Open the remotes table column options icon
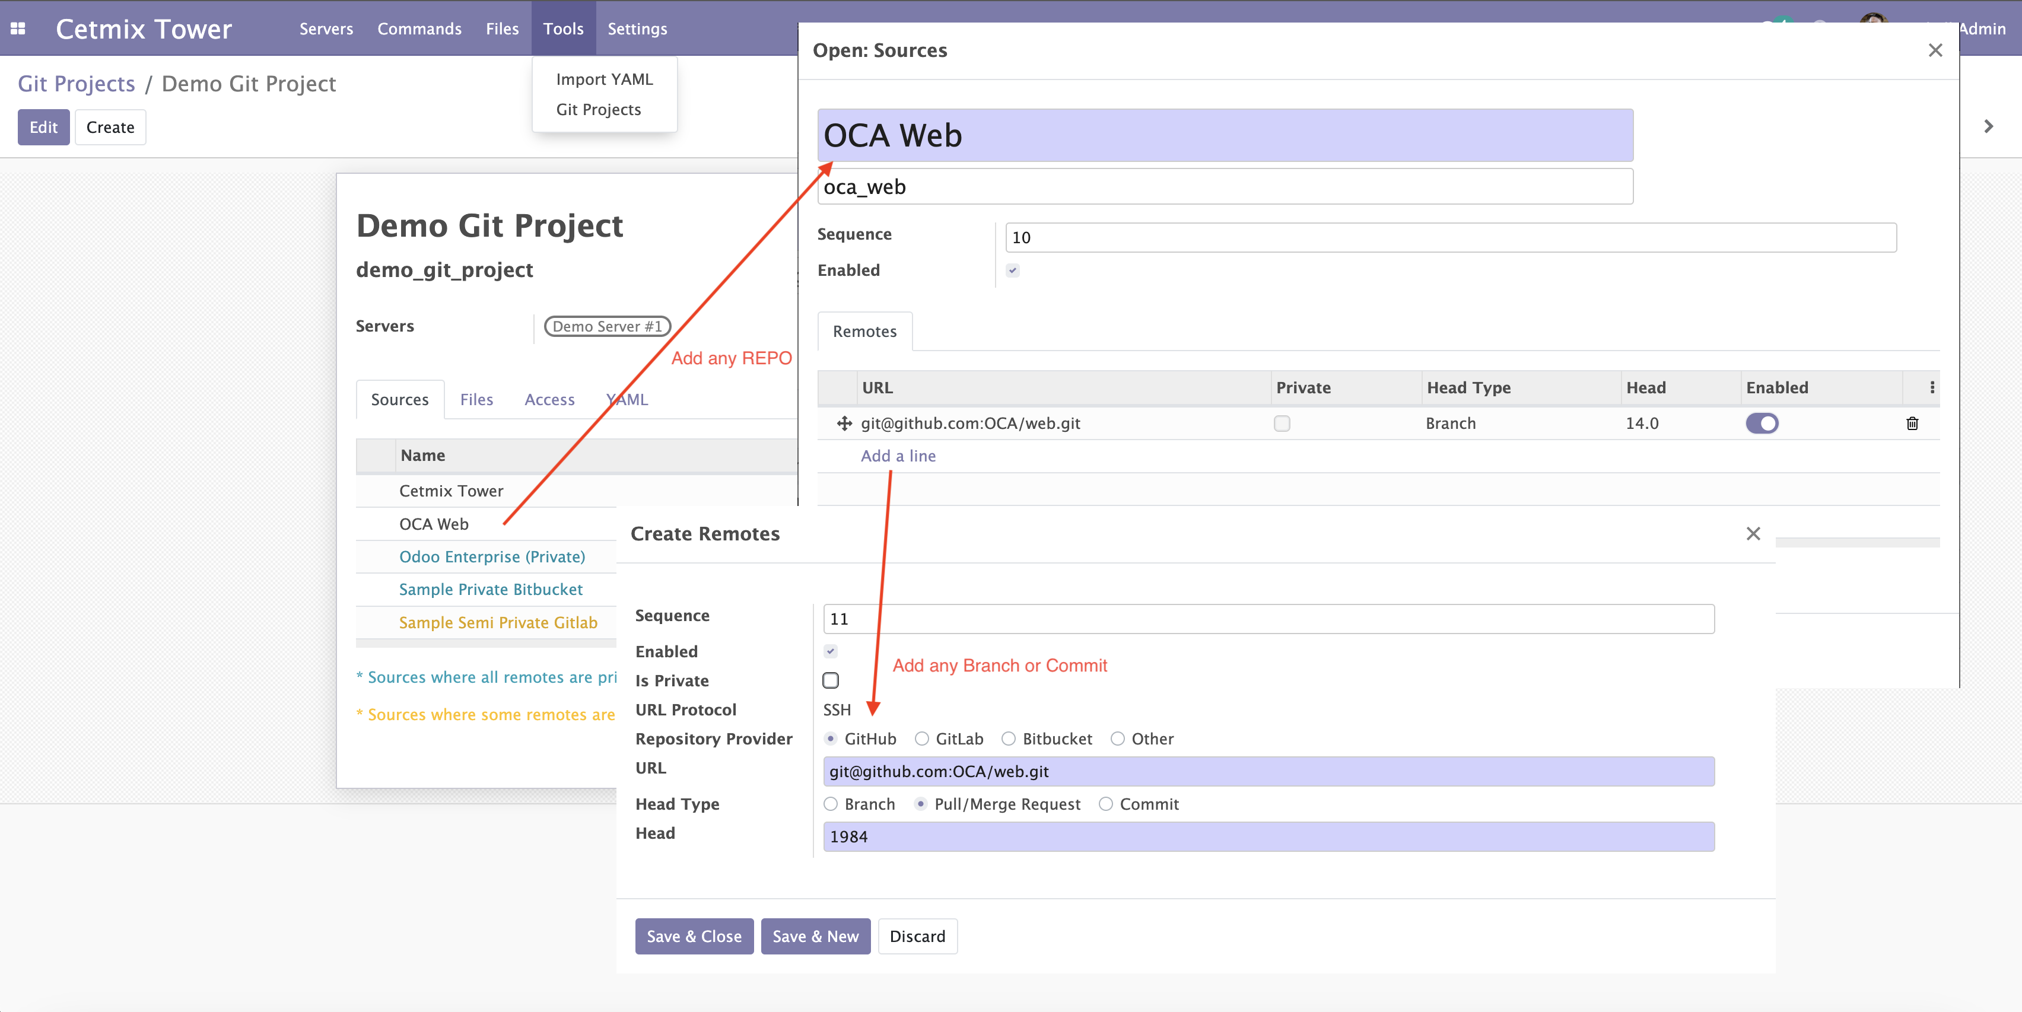 click(1932, 387)
